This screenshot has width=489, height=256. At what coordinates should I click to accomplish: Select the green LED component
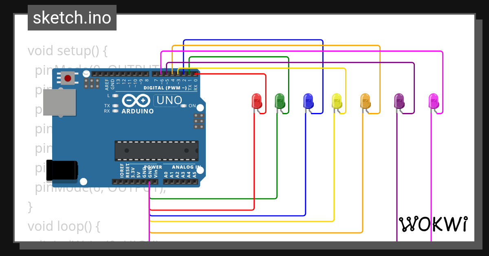pos(280,101)
